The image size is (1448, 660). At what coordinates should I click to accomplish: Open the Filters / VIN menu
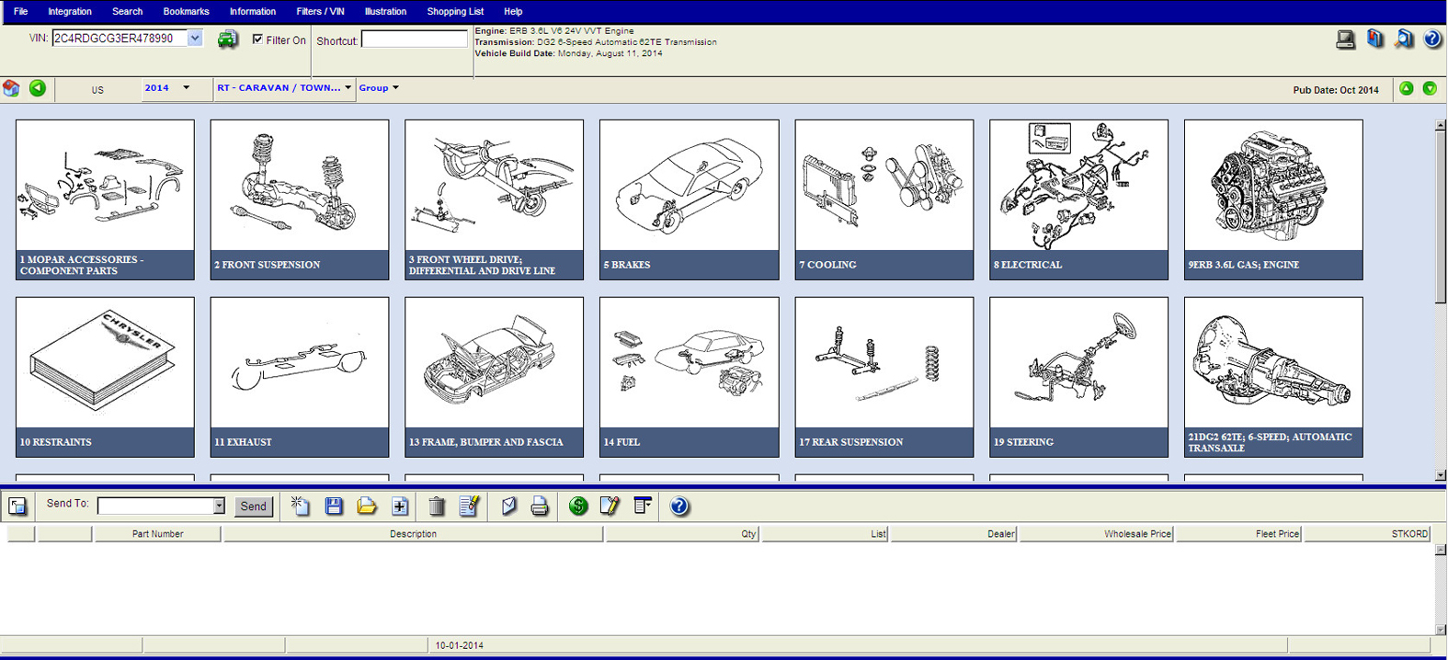coord(320,11)
